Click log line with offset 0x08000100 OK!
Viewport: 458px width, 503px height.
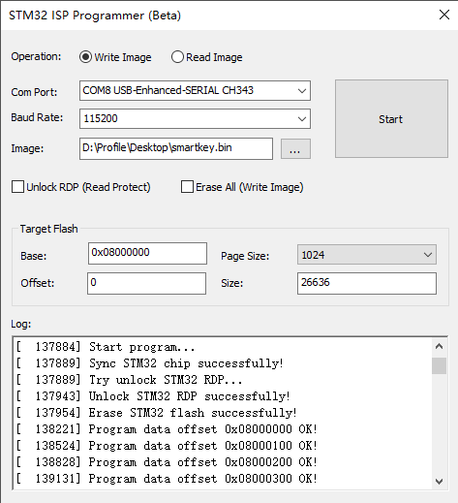pos(167,446)
